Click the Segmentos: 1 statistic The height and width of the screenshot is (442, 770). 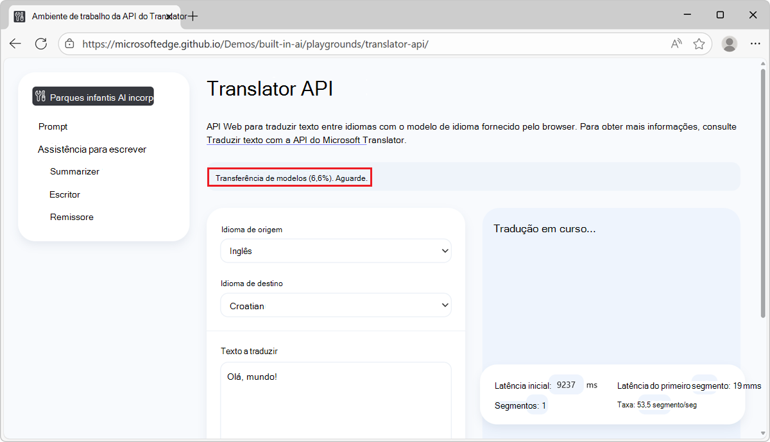coord(520,405)
